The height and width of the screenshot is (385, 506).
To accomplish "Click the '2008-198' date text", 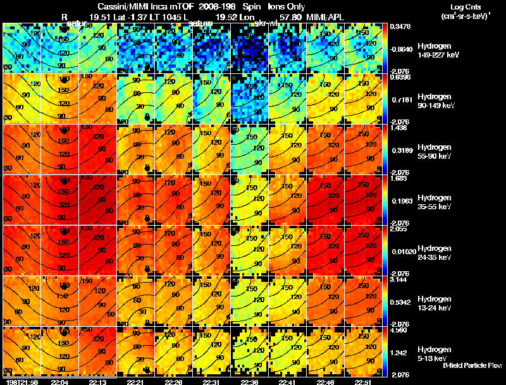I will [217, 7].
